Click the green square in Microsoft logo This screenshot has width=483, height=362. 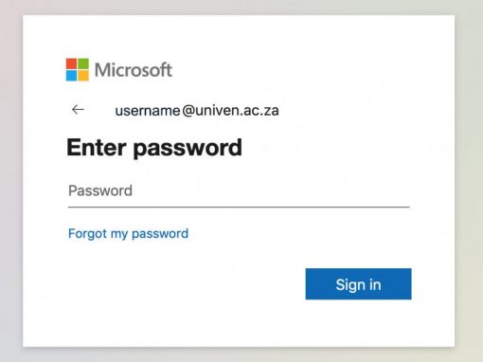pyautogui.click(x=83, y=63)
